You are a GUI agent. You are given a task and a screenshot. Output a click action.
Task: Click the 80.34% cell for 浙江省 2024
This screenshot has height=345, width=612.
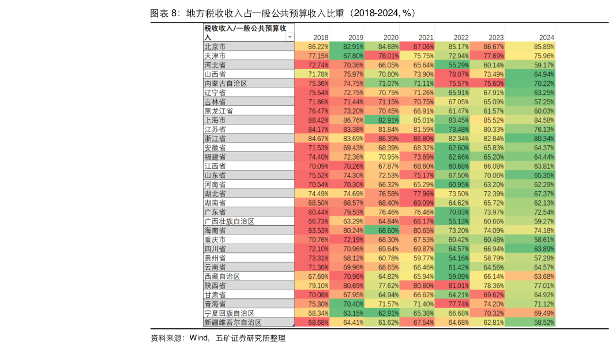[530, 138]
